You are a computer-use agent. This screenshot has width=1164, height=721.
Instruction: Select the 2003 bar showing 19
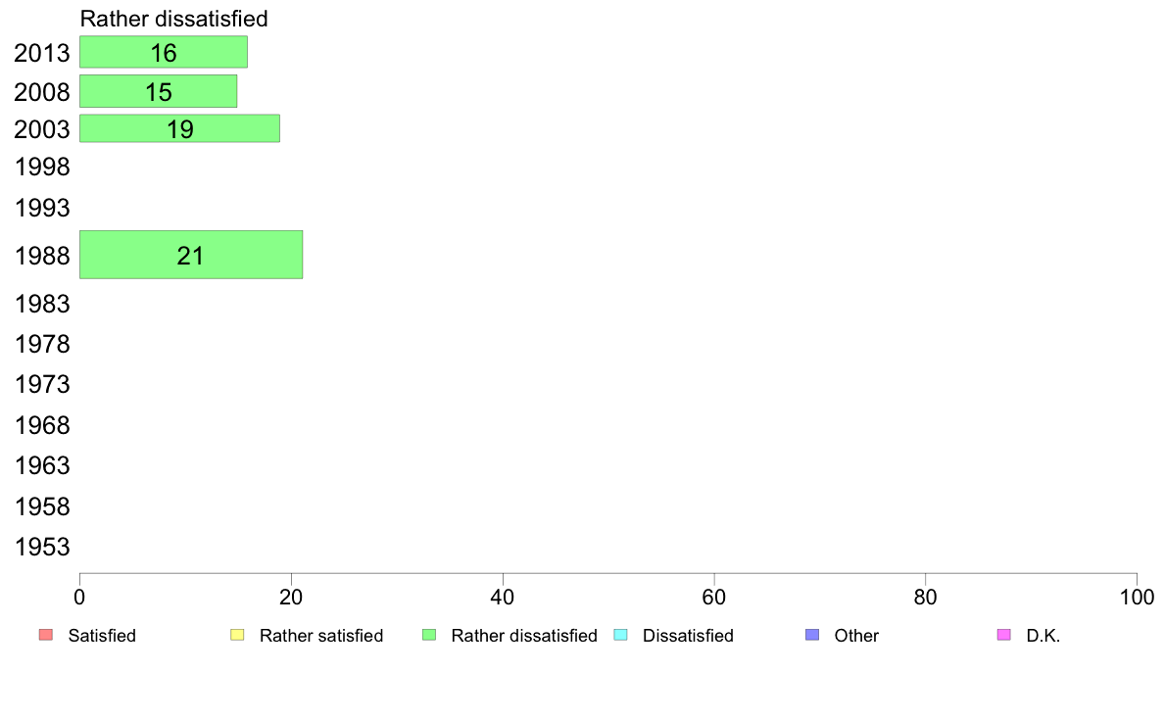[179, 128]
